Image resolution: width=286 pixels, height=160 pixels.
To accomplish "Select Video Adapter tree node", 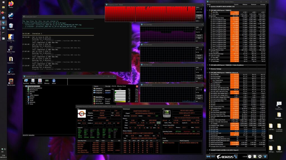I will tap(34, 95).
